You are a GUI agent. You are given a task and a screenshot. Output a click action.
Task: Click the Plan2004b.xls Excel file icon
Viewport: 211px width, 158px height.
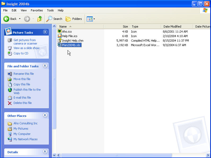click(x=59, y=45)
